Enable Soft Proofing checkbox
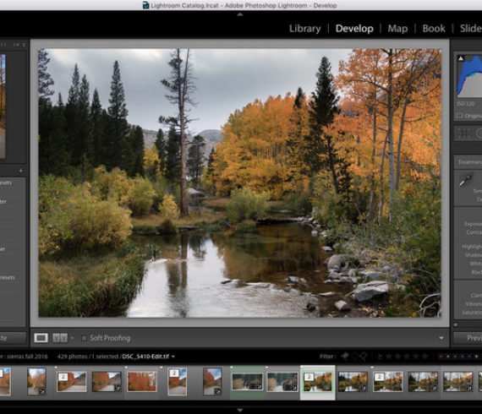The width and height of the screenshot is (482, 414). pos(84,338)
